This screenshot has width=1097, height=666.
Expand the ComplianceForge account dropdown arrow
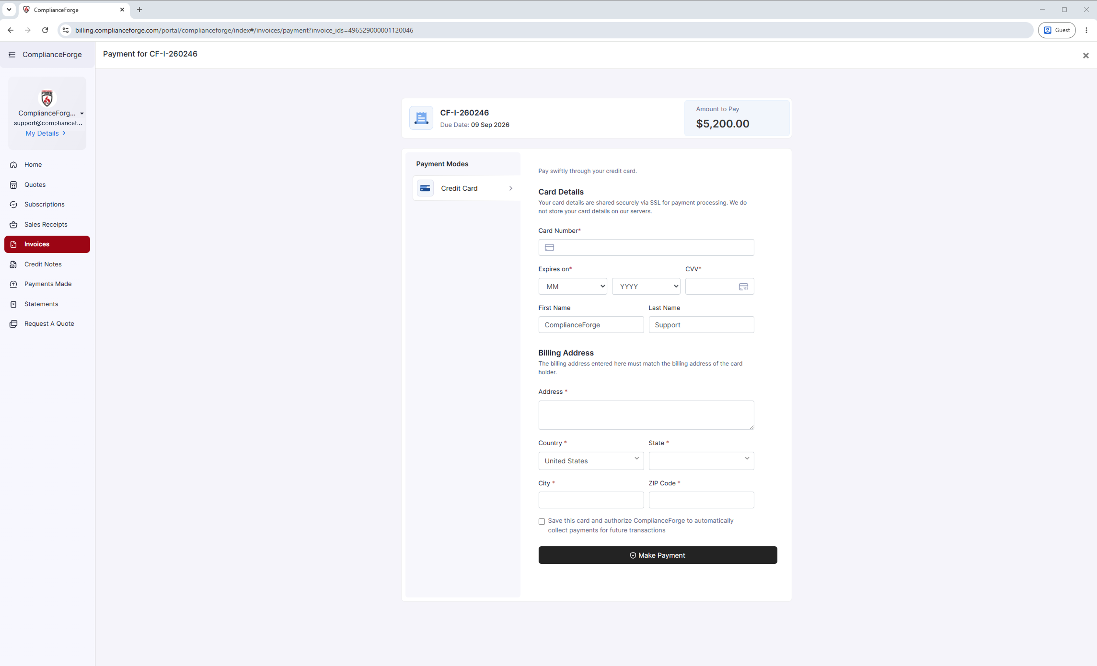tap(82, 114)
